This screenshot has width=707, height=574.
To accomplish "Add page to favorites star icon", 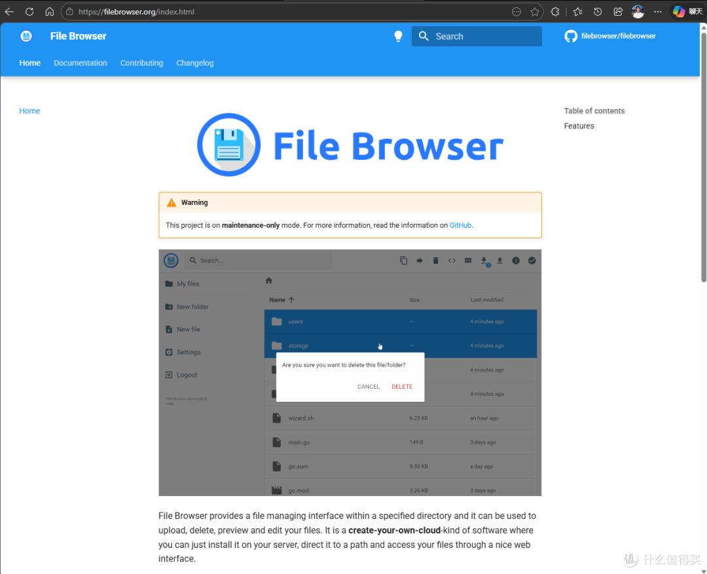I will point(535,12).
